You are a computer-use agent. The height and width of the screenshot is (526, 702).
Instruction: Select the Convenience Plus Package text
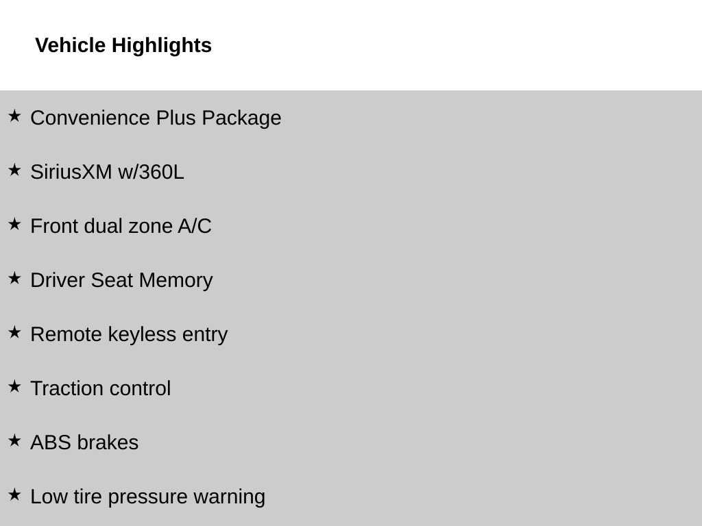tap(156, 118)
